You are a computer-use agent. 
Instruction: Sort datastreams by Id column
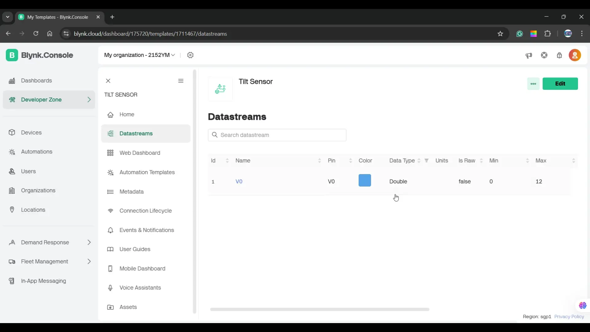[x=227, y=160]
